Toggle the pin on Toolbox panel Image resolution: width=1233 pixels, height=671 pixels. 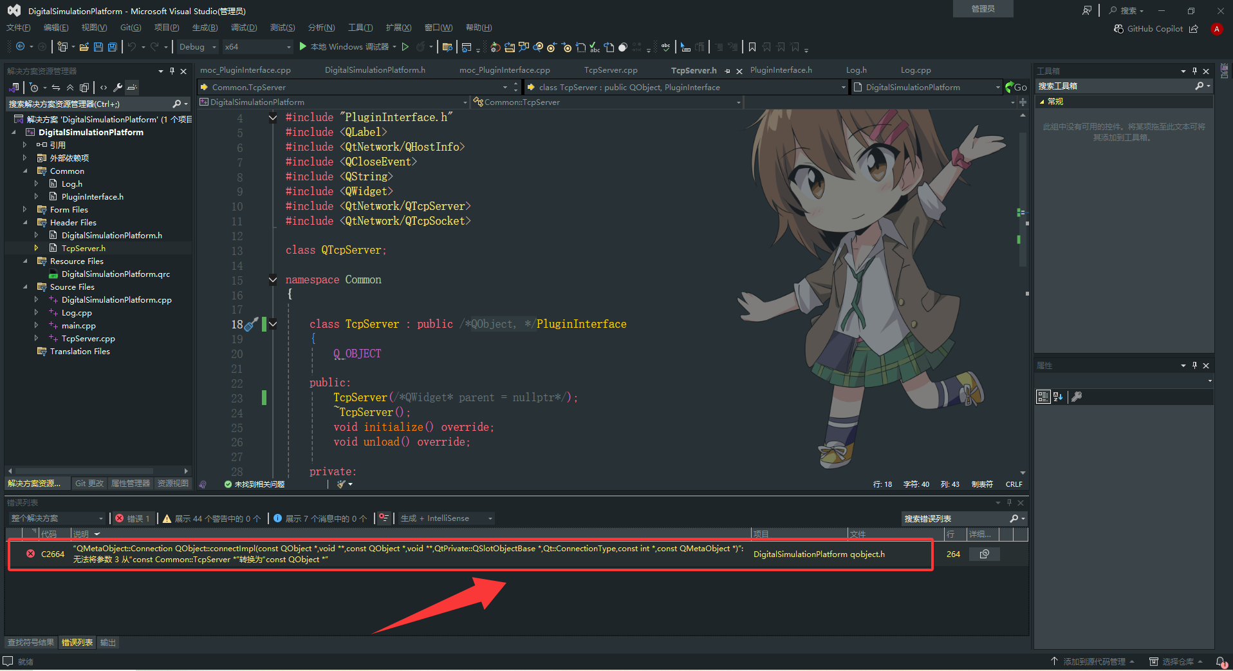pos(1194,71)
